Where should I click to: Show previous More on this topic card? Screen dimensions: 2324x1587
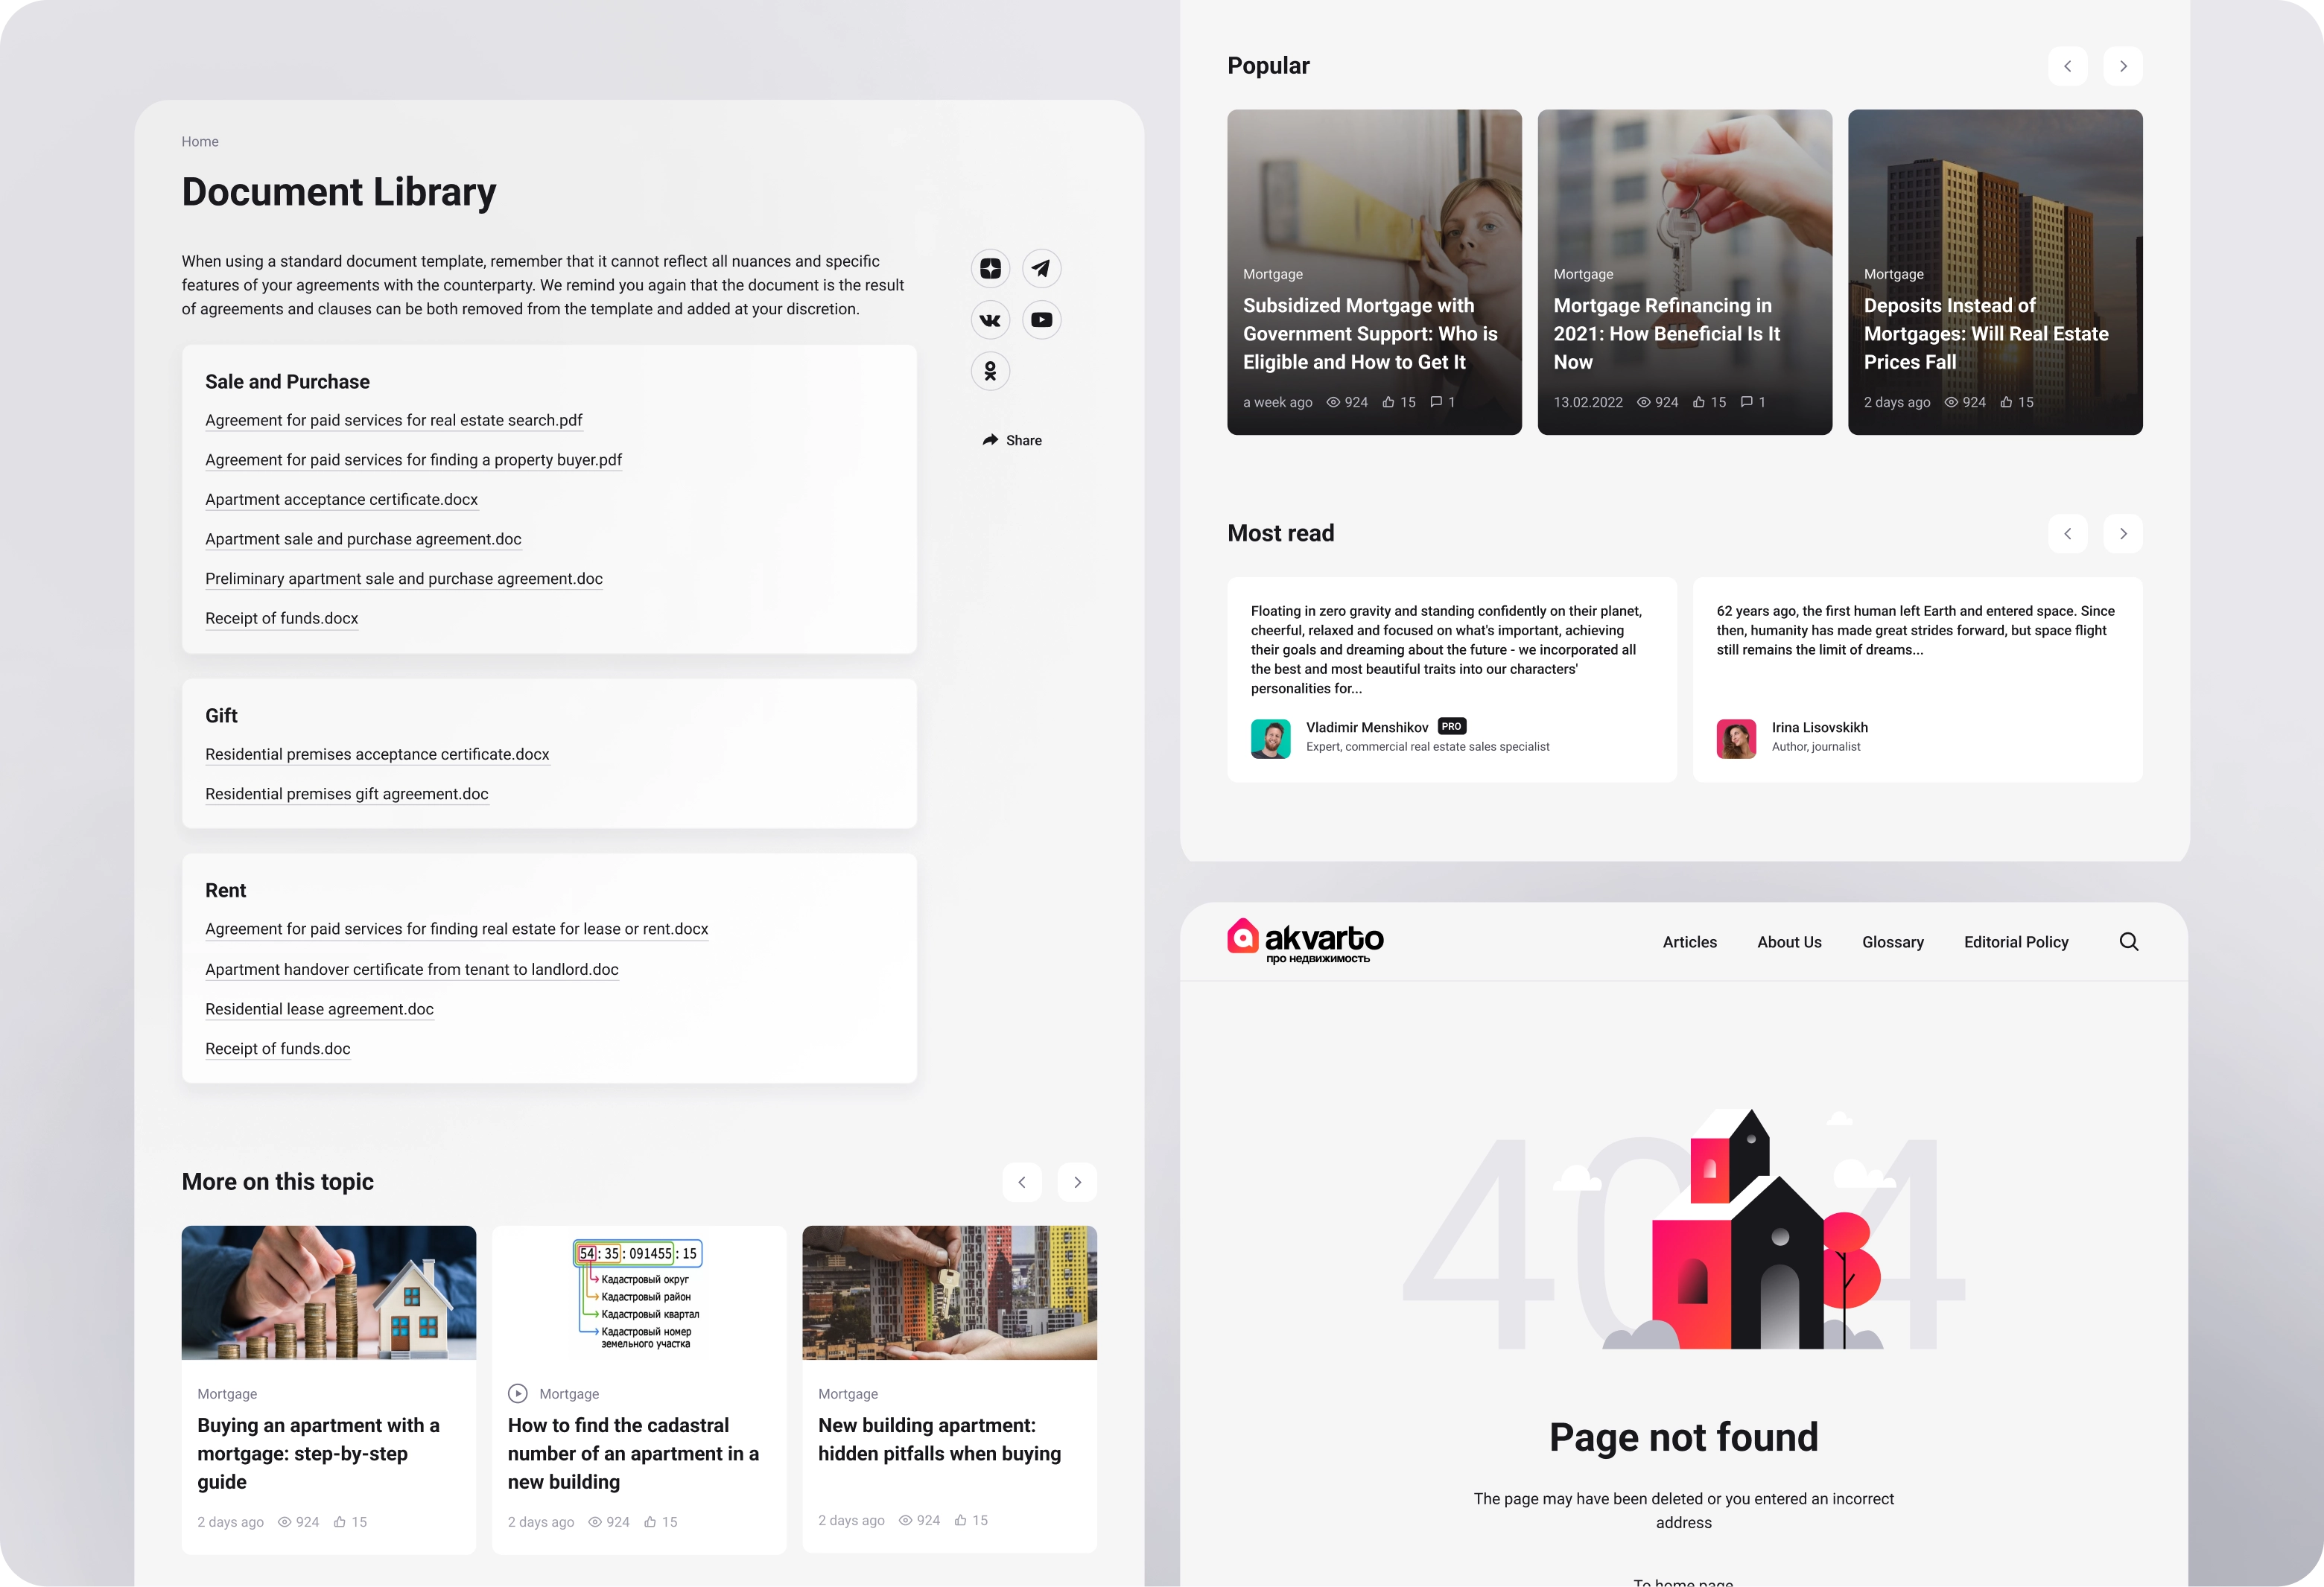tap(1021, 1182)
